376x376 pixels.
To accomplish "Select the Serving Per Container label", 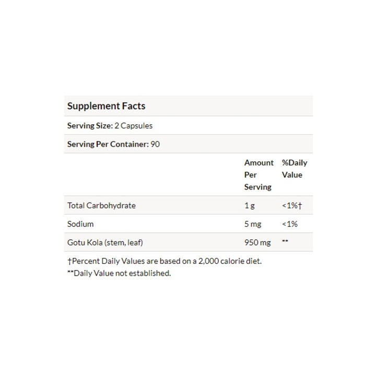I will (x=108, y=144).
